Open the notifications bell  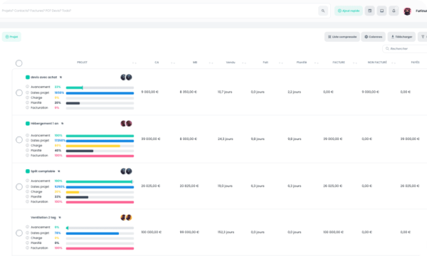(x=394, y=11)
